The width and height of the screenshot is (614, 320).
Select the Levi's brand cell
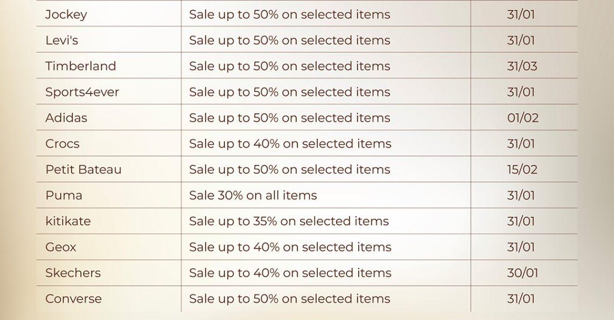pos(61,40)
